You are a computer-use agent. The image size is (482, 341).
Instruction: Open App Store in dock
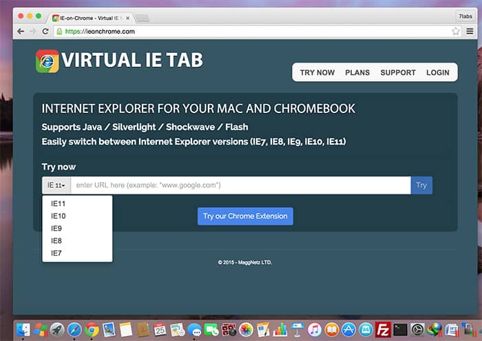348,330
